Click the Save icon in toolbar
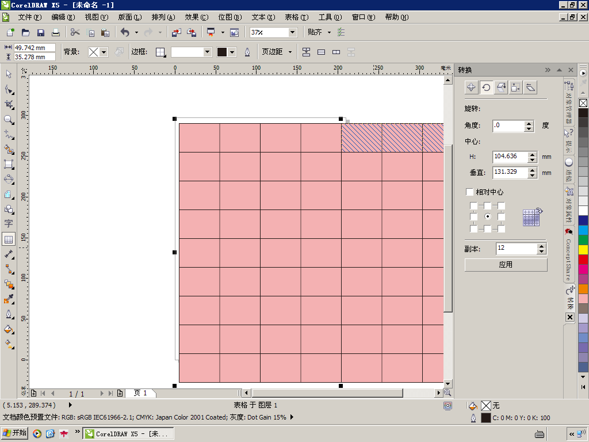589x442 pixels. 41,32
